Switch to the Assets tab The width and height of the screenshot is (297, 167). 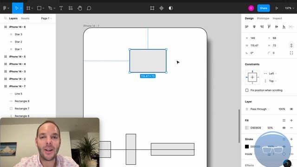25,19
